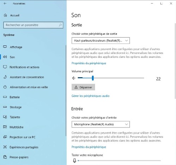
Task: Mute using the volume speaker icon
Action: pyautogui.click(x=74, y=78)
